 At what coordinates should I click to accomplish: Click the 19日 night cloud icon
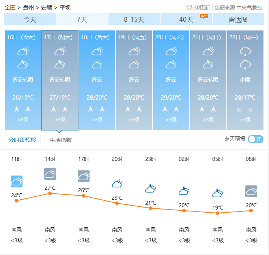(134, 64)
